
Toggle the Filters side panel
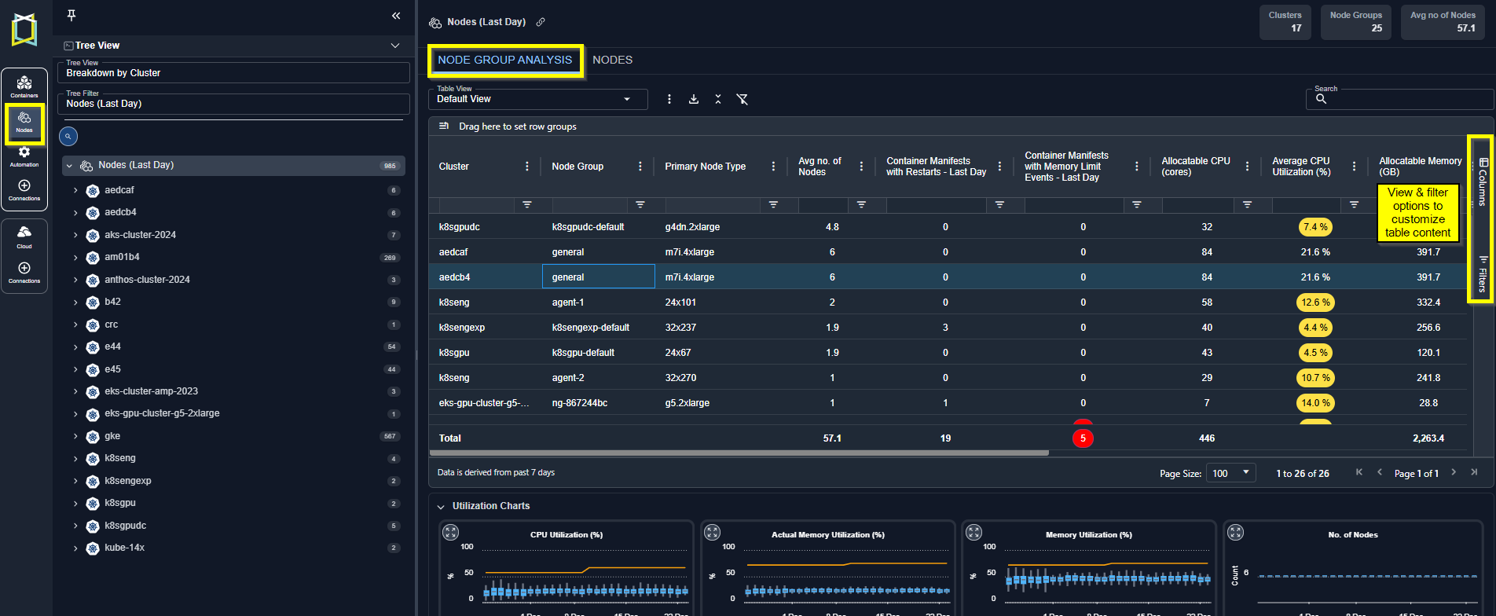[x=1482, y=273]
